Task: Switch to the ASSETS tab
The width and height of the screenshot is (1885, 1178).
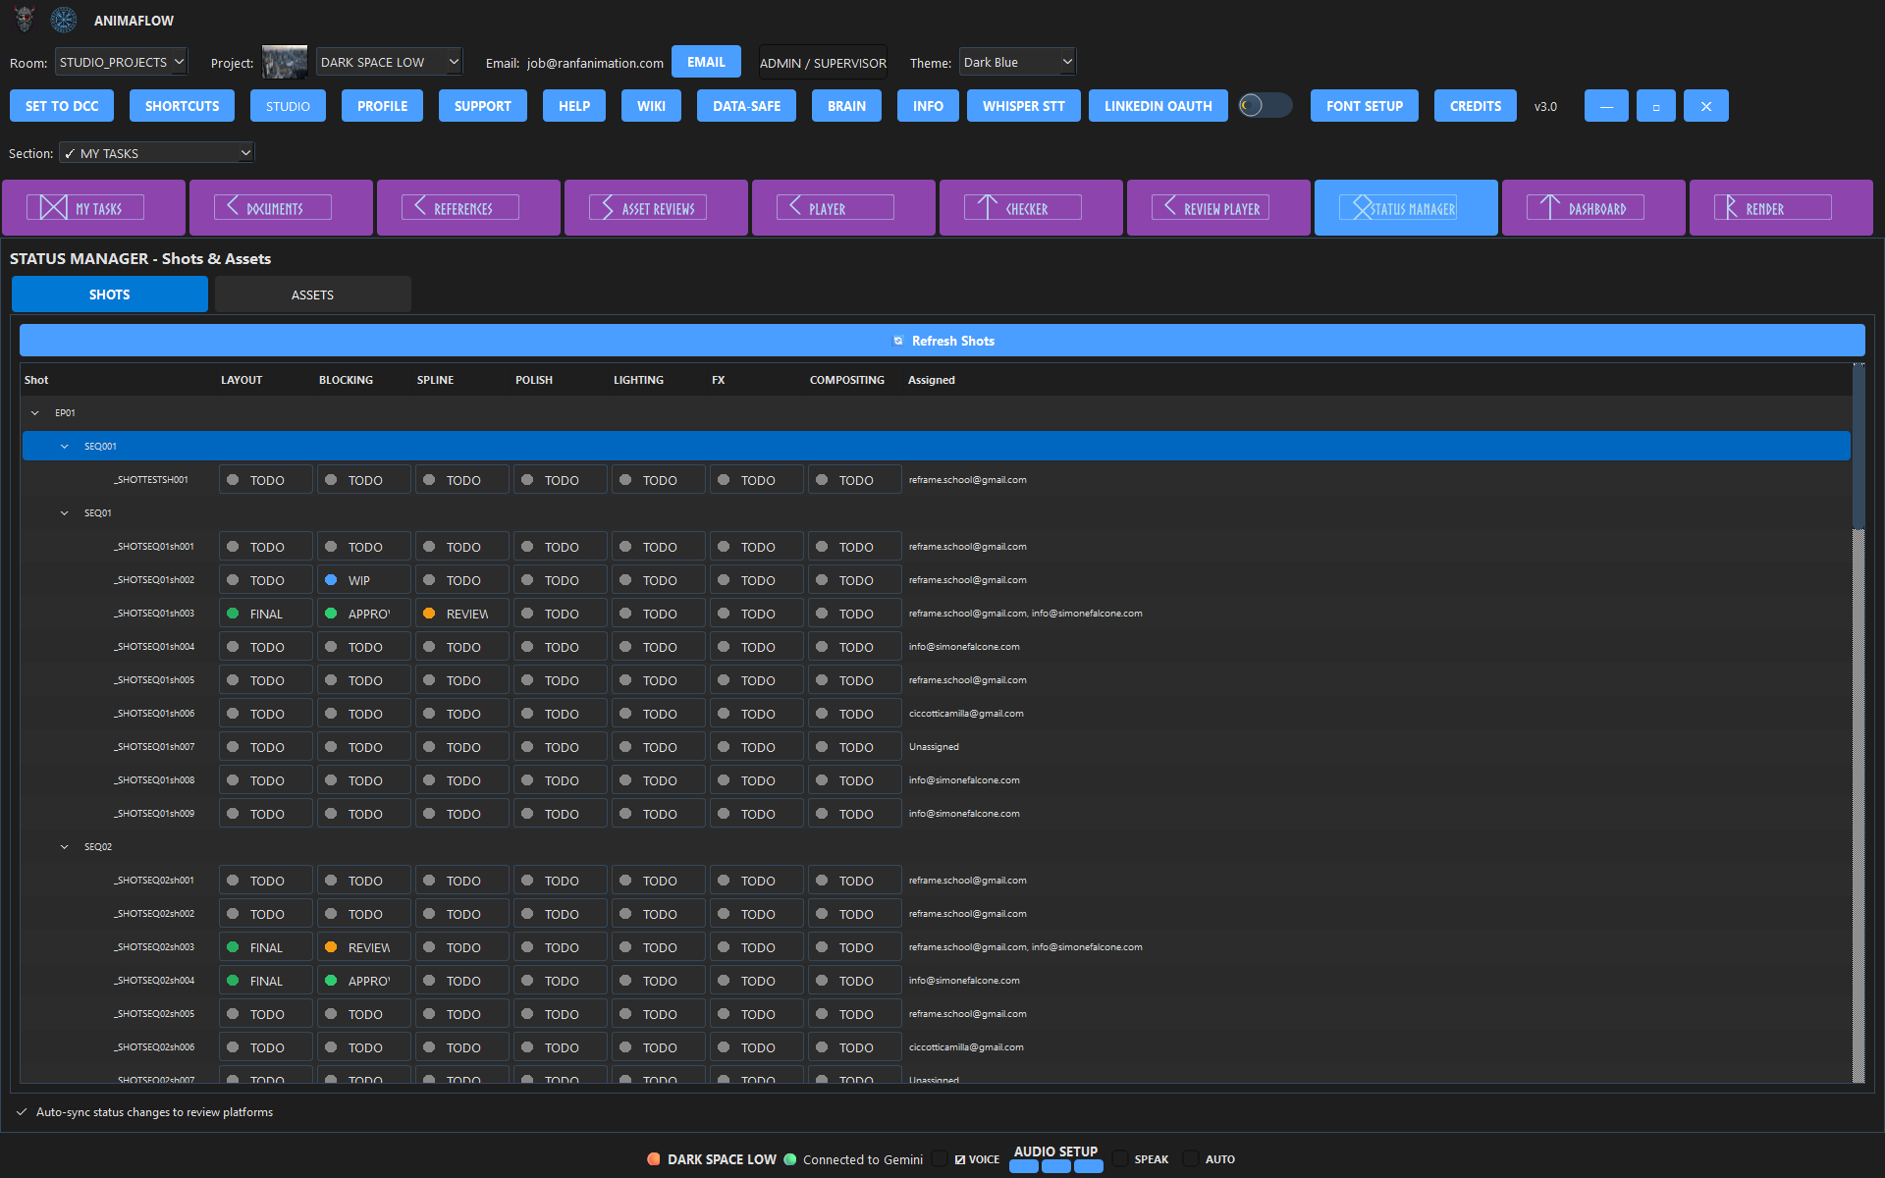Action: click(x=312, y=294)
